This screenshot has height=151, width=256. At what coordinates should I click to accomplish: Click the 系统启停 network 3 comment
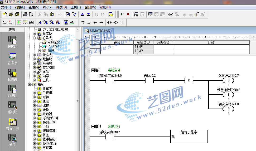(114, 70)
